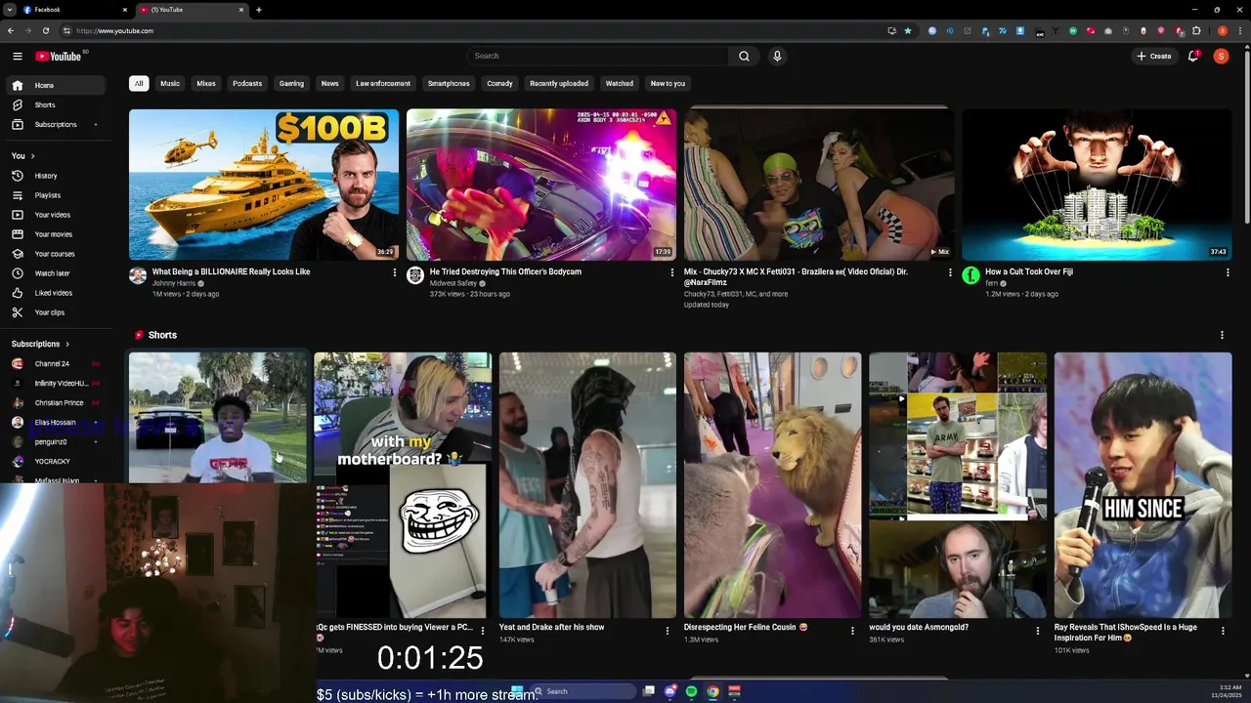Open Your courses in the sidebar
The height and width of the screenshot is (703, 1251).
coord(56,254)
